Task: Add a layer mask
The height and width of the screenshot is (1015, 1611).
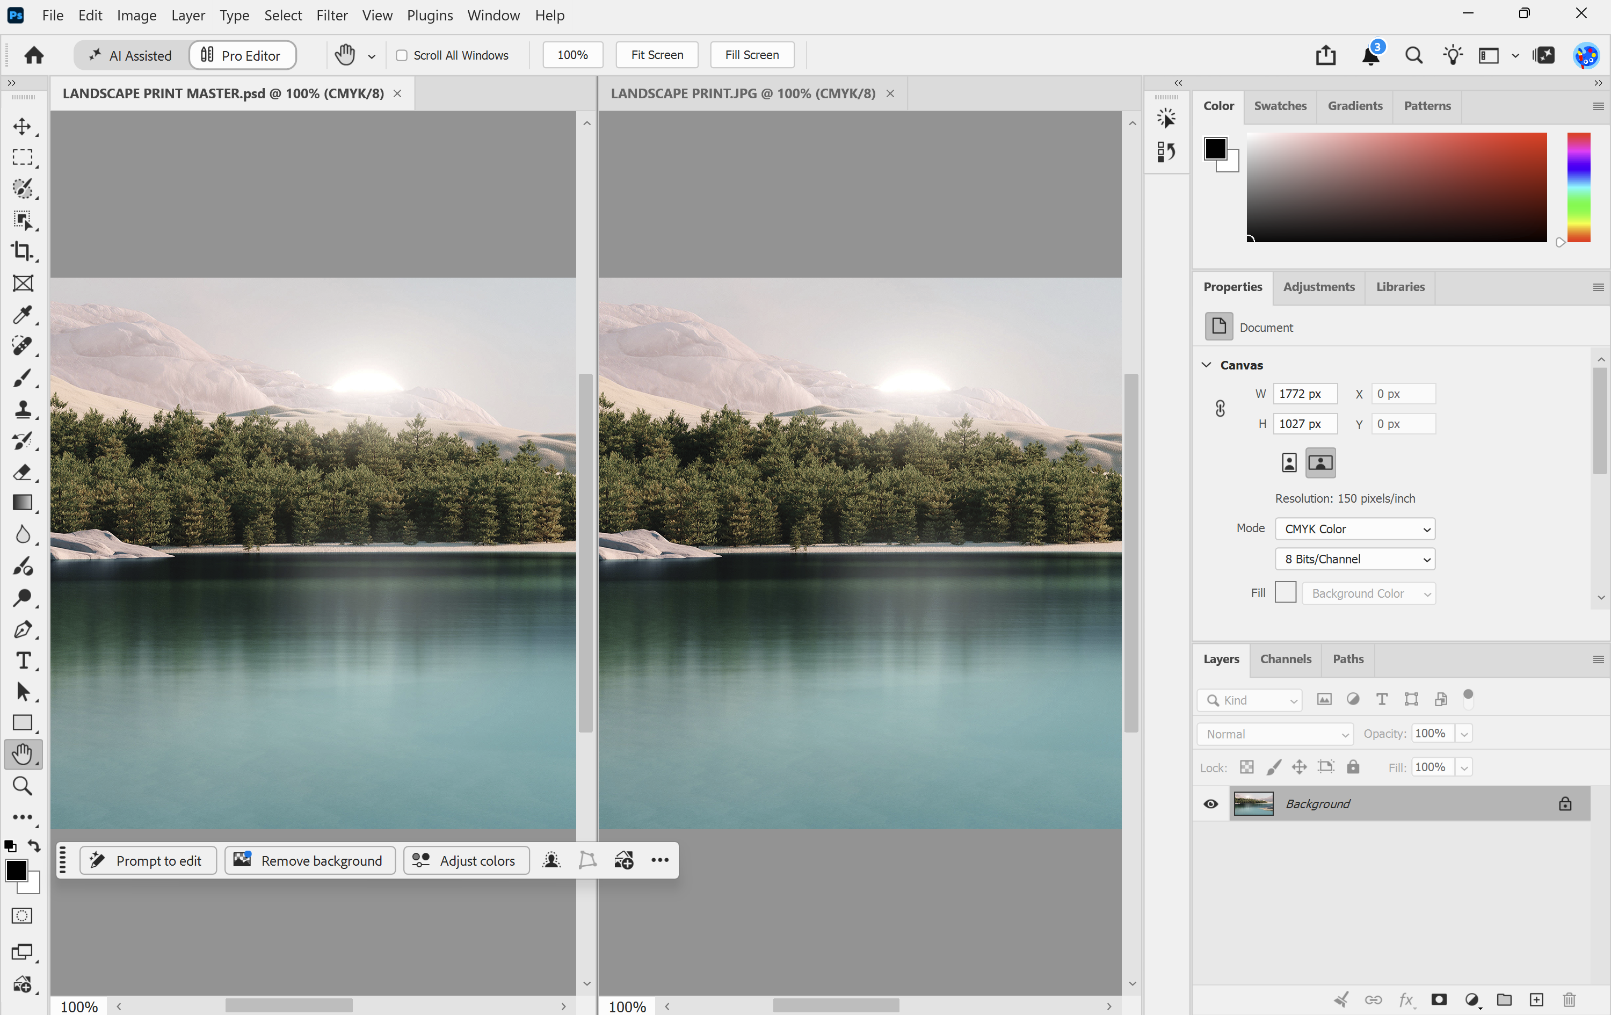Action: (x=1439, y=999)
